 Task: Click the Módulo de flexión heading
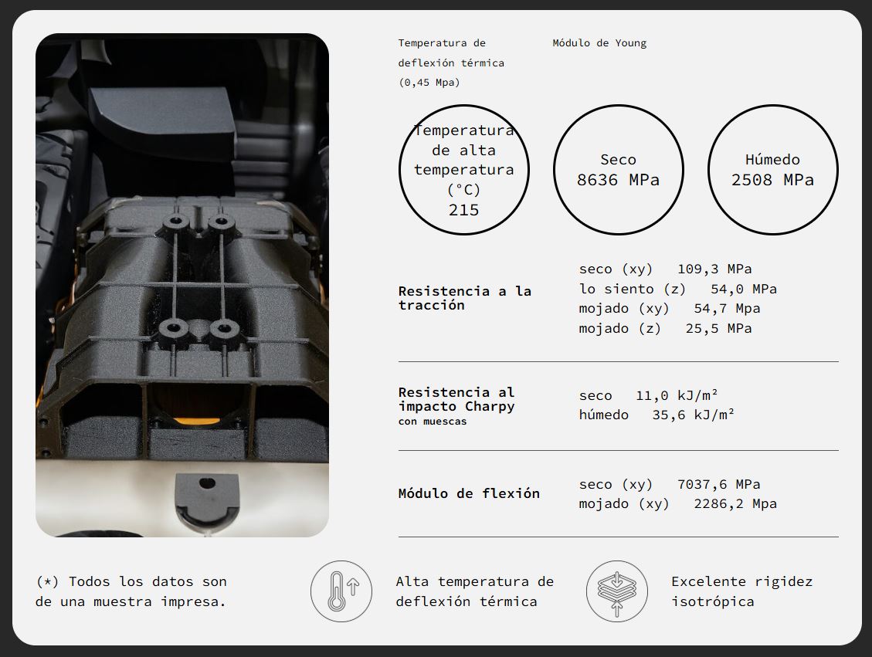tap(469, 493)
